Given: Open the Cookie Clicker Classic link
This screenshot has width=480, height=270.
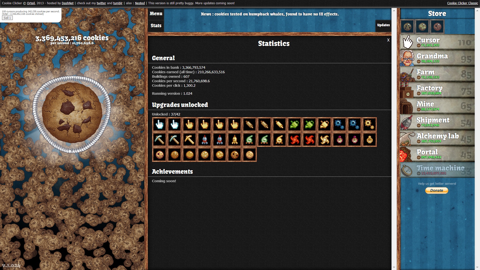Looking at the screenshot, I should coord(462,3).
